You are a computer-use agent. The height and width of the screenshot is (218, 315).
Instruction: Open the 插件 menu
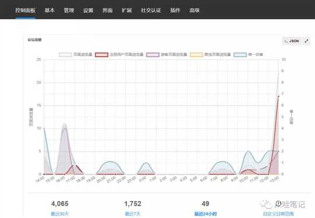[x=175, y=10]
